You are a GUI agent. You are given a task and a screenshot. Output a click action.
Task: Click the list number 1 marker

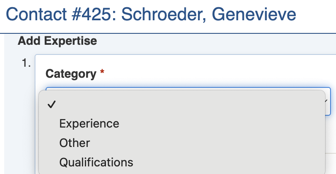(26, 63)
